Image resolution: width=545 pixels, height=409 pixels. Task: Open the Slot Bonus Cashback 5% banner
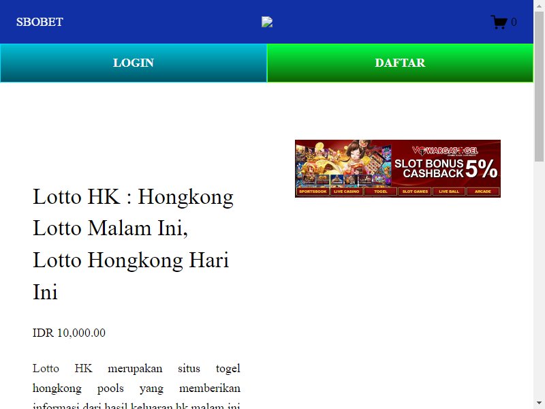(x=398, y=168)
